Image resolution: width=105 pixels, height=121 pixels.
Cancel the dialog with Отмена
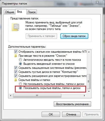pyautogui.click(x=71, y=114)
